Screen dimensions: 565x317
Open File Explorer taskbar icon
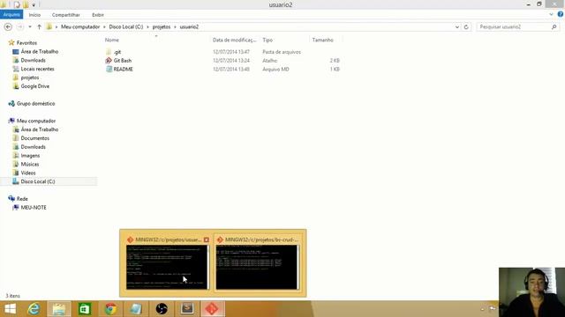point(59,309)
